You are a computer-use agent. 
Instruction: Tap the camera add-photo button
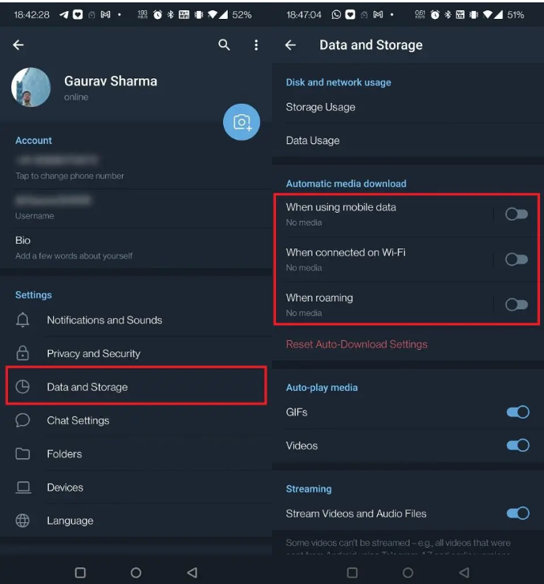pos(242,122)
